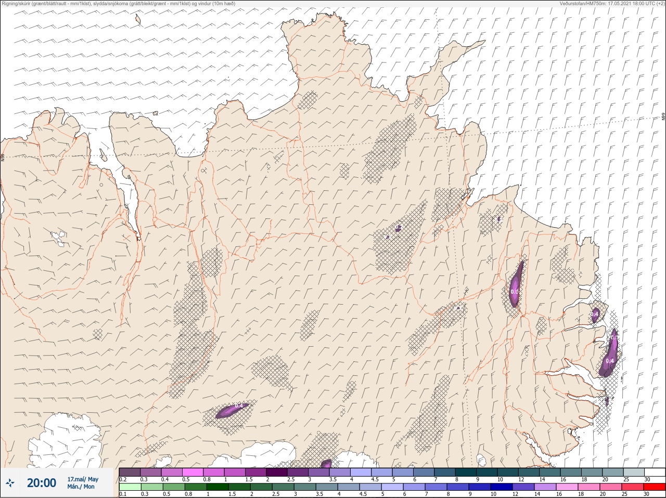666x498 pixels.
Task: Select the palest green first swatch of lower legend
Action: tap(130, 487)
